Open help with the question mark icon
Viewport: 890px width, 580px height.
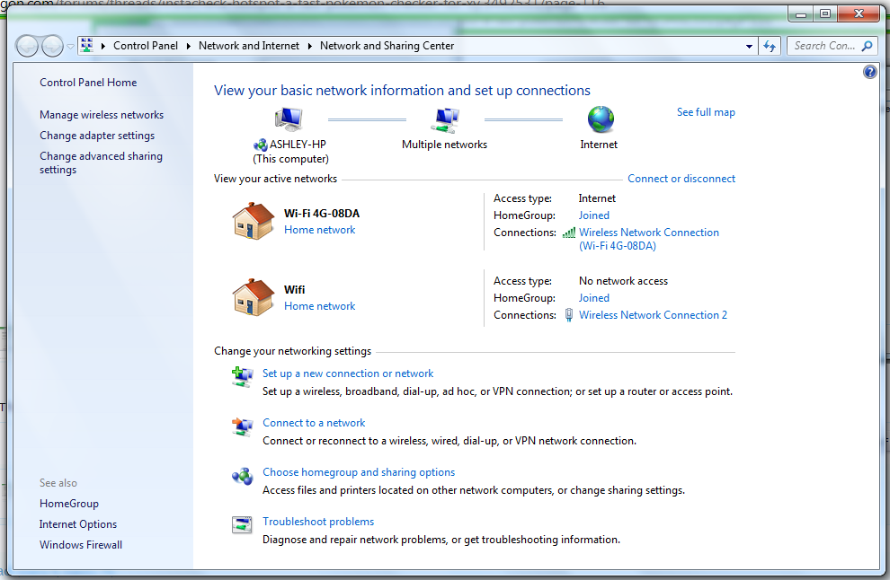click(869, 72)
